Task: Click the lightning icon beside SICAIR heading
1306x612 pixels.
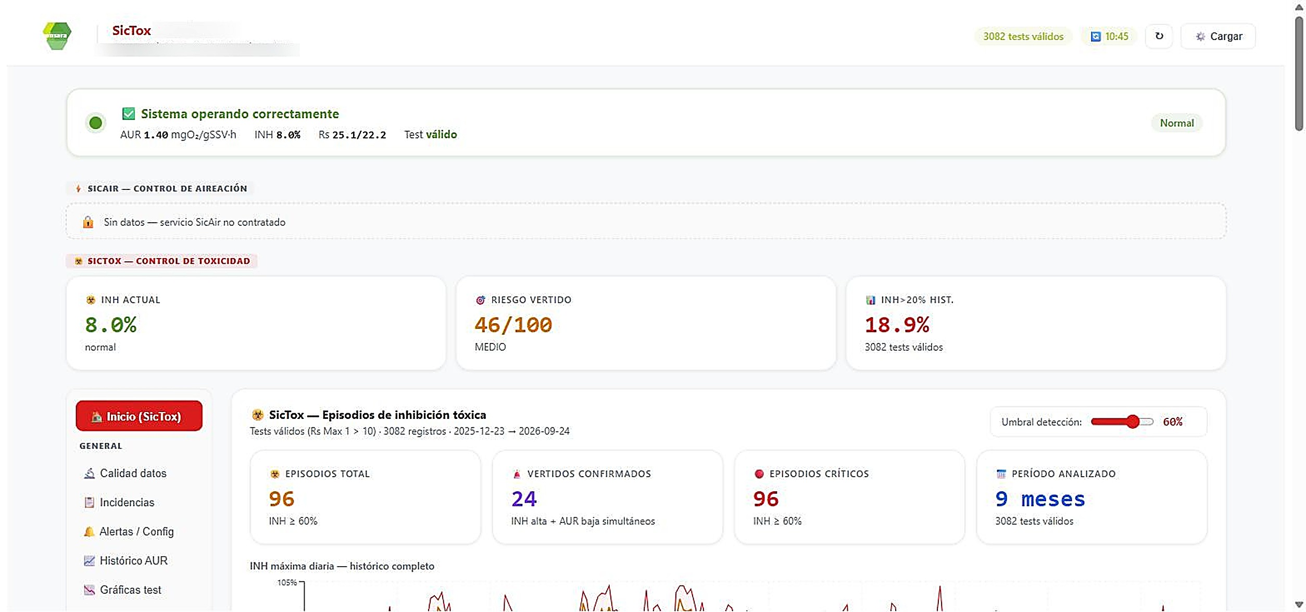Action: tap(78, 188)
